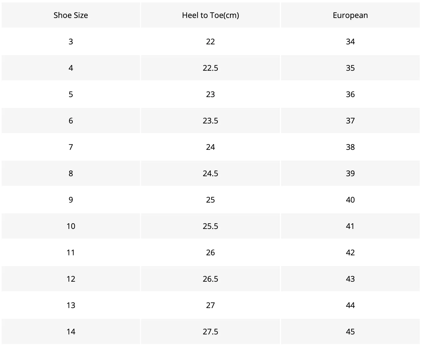Image resolution: width=421 pixels, height=347 pixels.
Task: Click European size 34 cell
Action: pos(350,42)
